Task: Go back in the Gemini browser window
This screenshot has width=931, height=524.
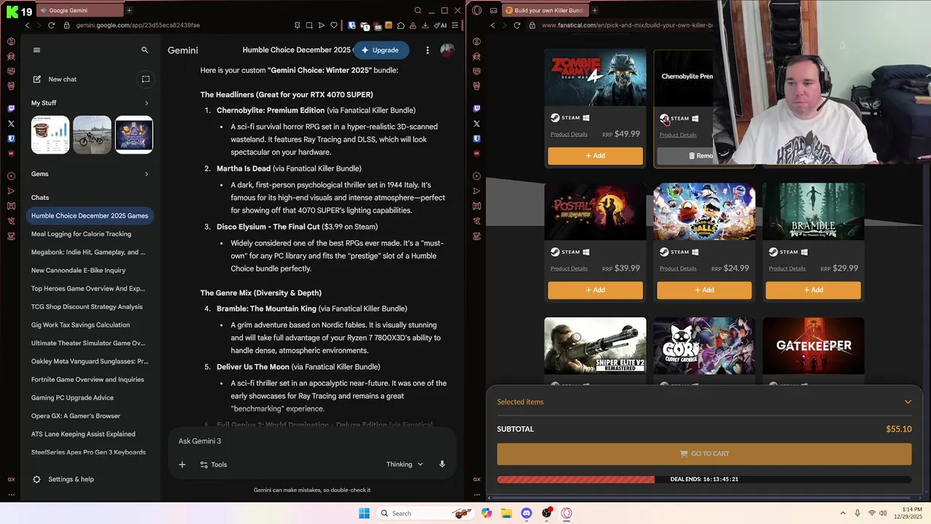Action: pos(28,25)
